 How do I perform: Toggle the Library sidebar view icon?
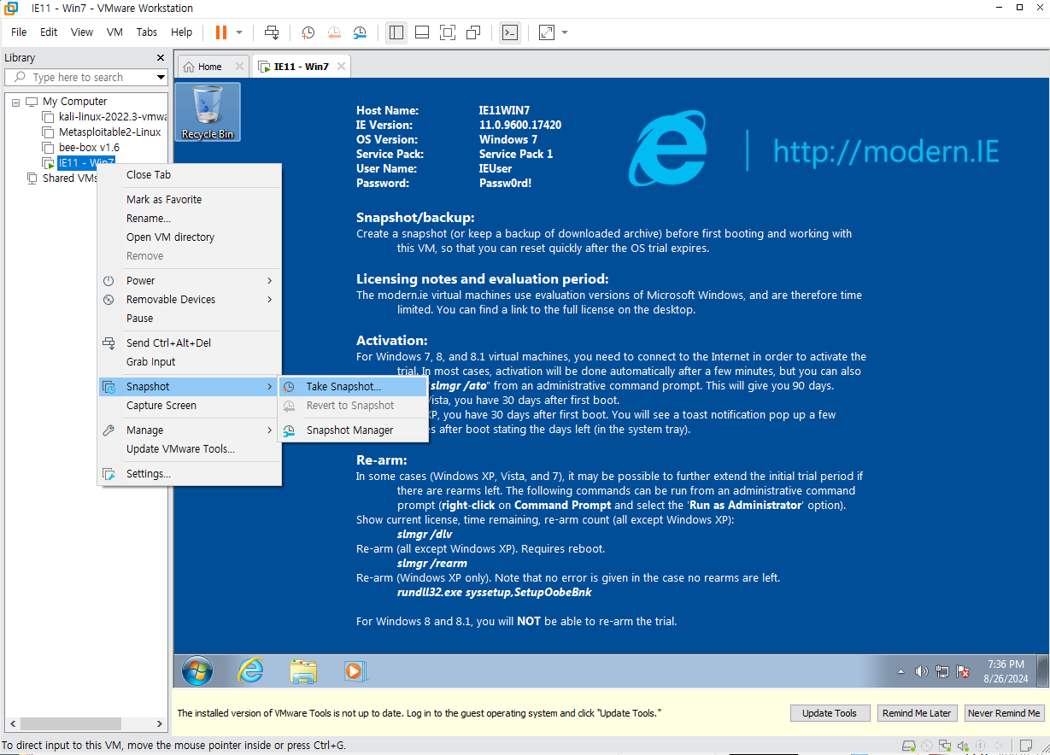396,32
